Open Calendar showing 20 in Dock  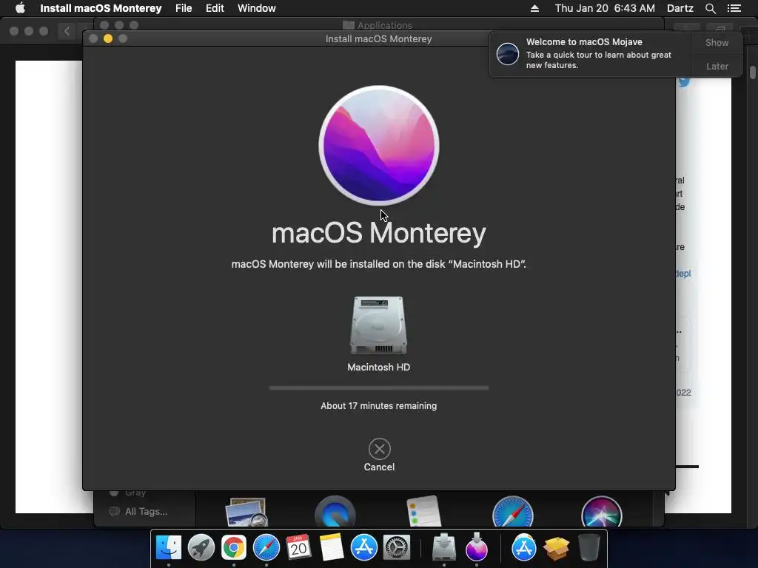[298, 547]
